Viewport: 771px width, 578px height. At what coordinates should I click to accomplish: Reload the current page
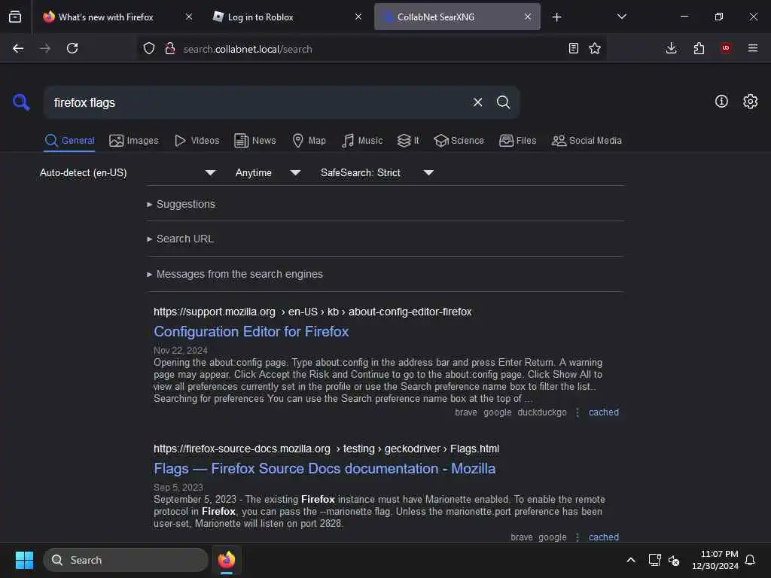[72, 48]
